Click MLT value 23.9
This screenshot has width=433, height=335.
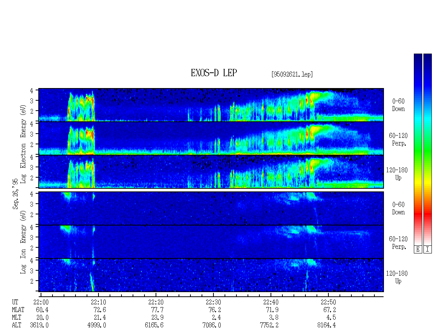point(157,318)
